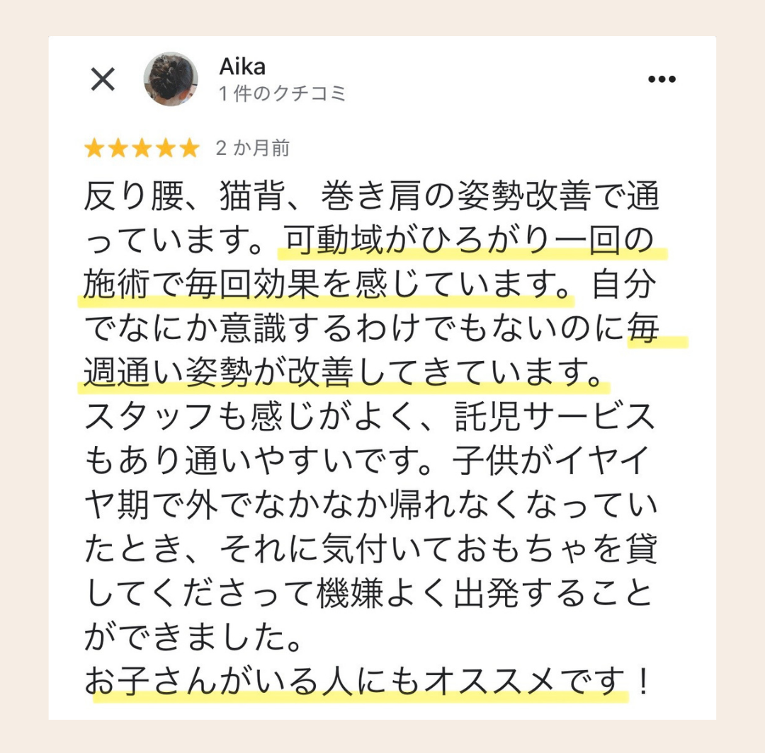Screen dimensions: 765x753
Task: Click highlighted closing line お子さんがいる人にもオススメです
Action: point(355,682)
